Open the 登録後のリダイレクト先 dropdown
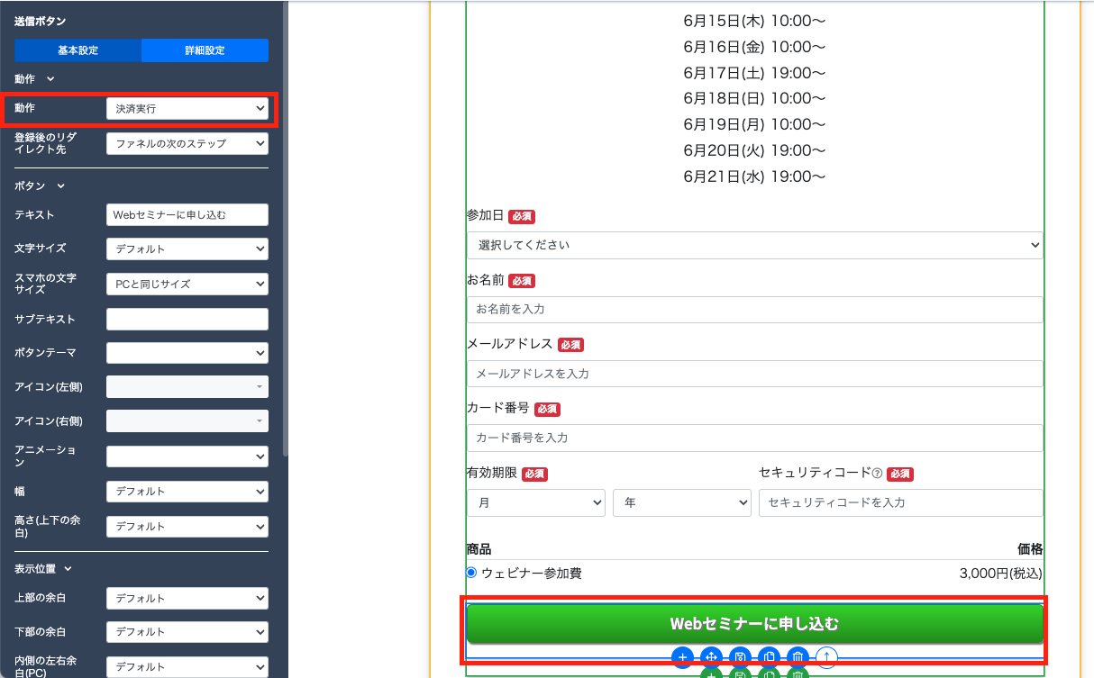The image size is (1094, 678). coord(187,143)
